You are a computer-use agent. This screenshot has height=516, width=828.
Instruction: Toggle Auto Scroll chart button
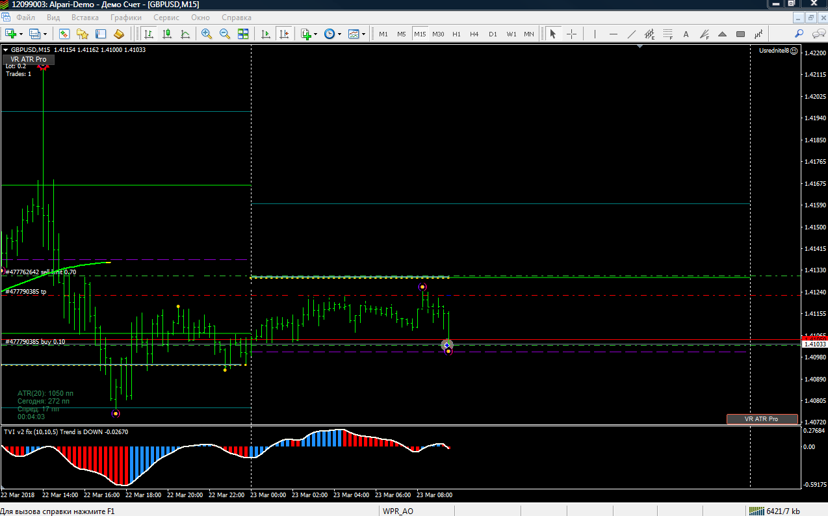click(265, 34)
